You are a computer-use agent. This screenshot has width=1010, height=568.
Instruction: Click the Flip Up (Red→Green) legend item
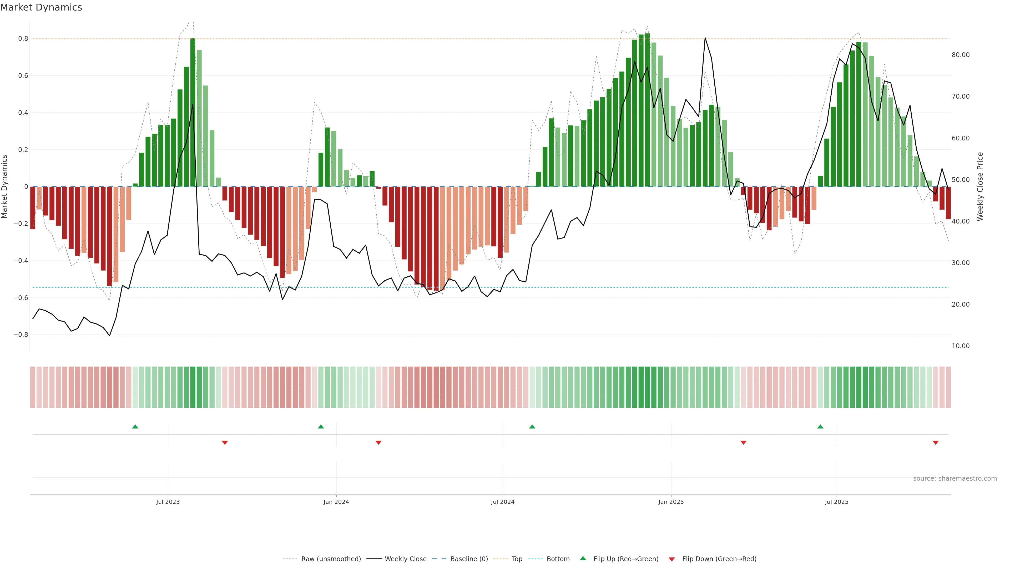(626, 559)
